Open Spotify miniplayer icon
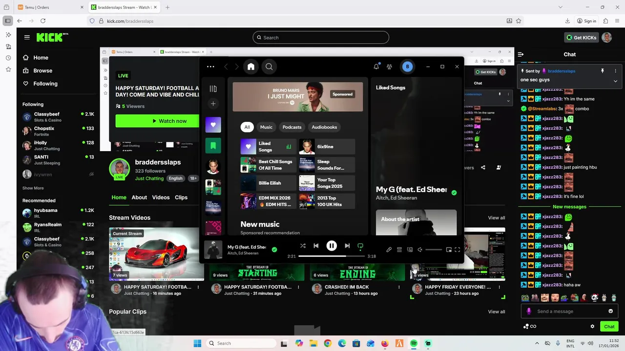 coord(449,250)
